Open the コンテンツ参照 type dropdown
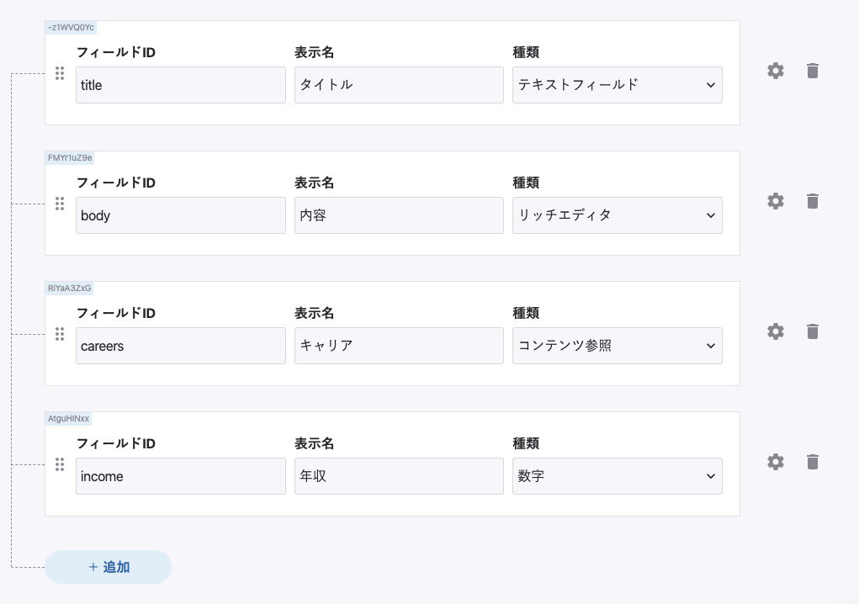This screenshot has width=859, height=604. (x=617, y=346)
